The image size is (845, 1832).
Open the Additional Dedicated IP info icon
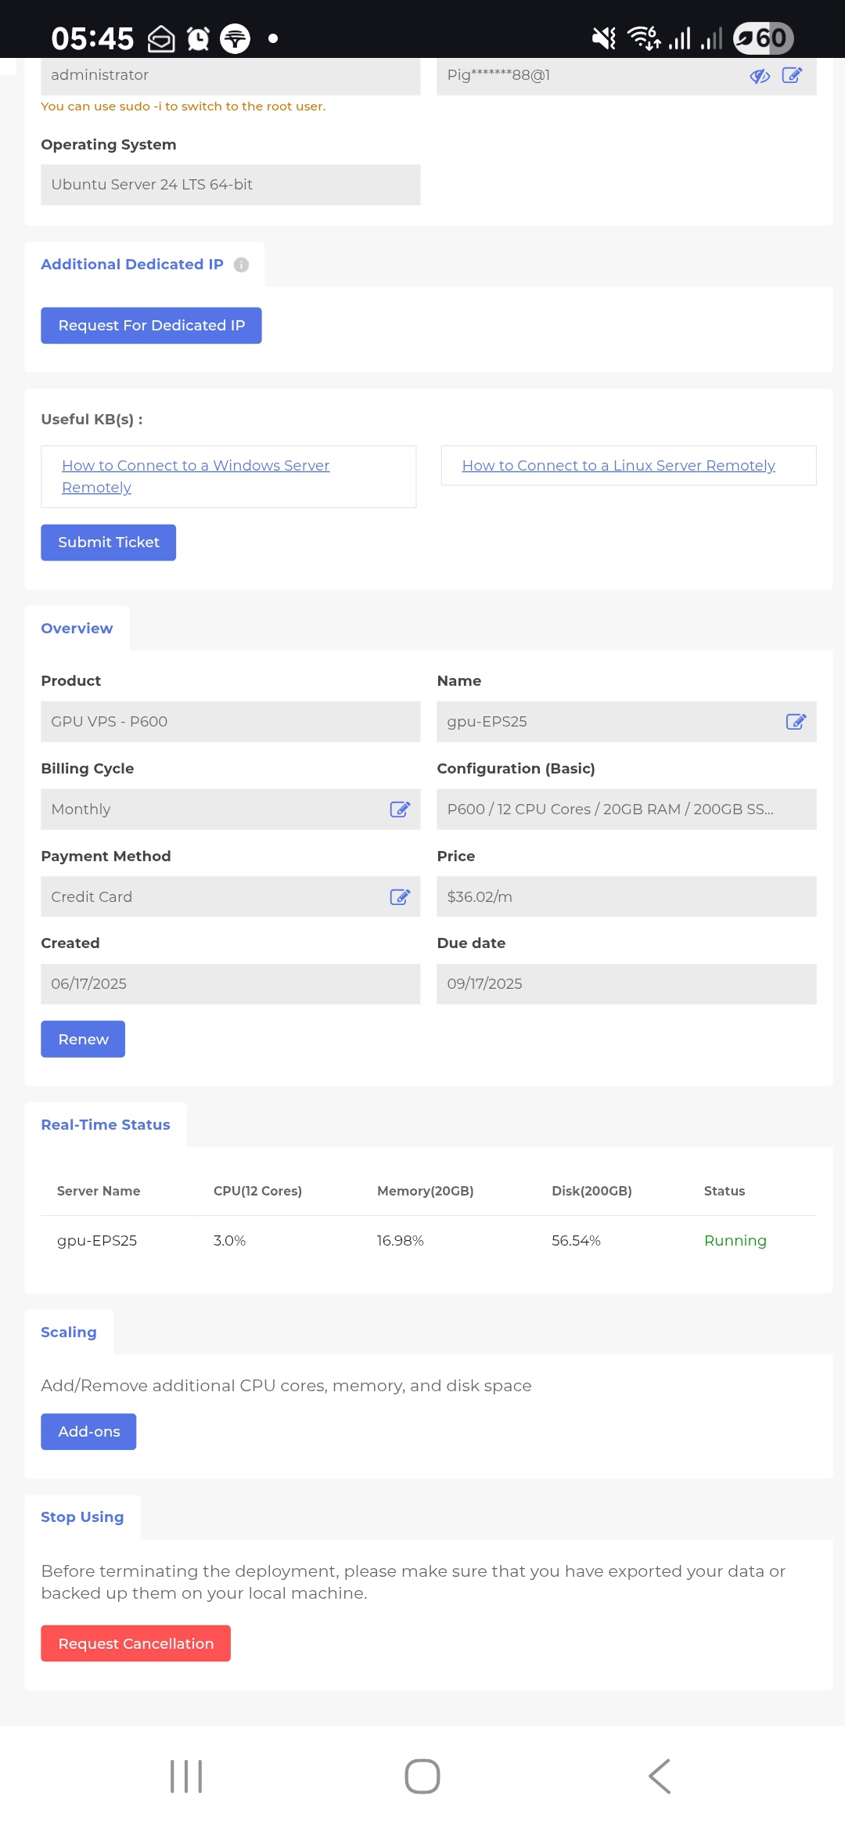(242, 265)
